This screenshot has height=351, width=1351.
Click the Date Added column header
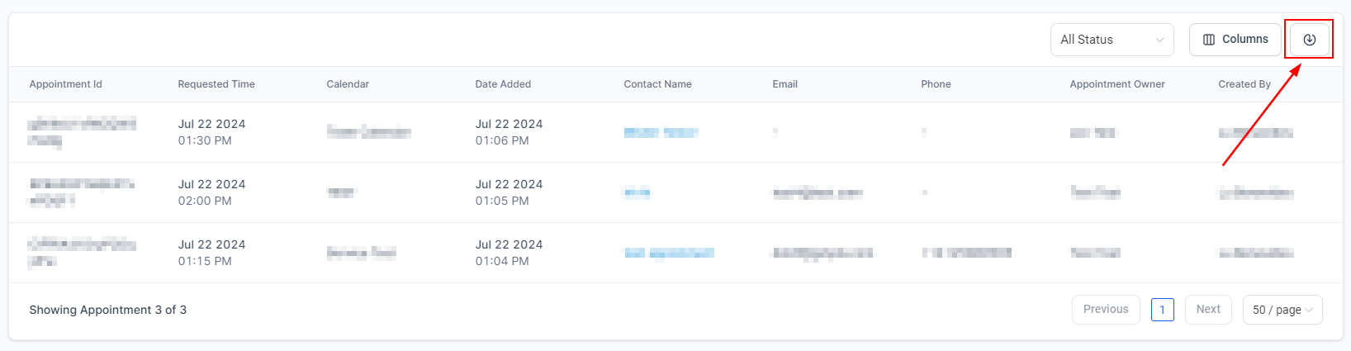503,84
